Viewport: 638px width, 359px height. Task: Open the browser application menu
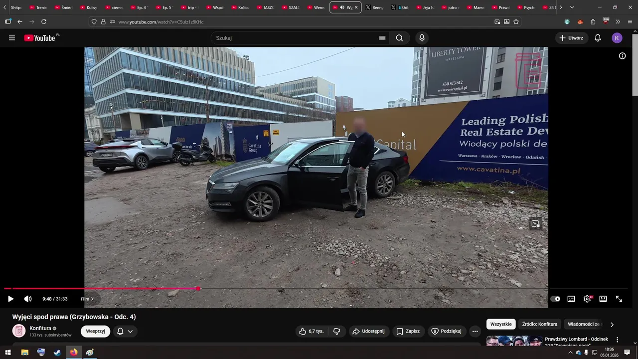pyautogui.click(x=630, y=22)
